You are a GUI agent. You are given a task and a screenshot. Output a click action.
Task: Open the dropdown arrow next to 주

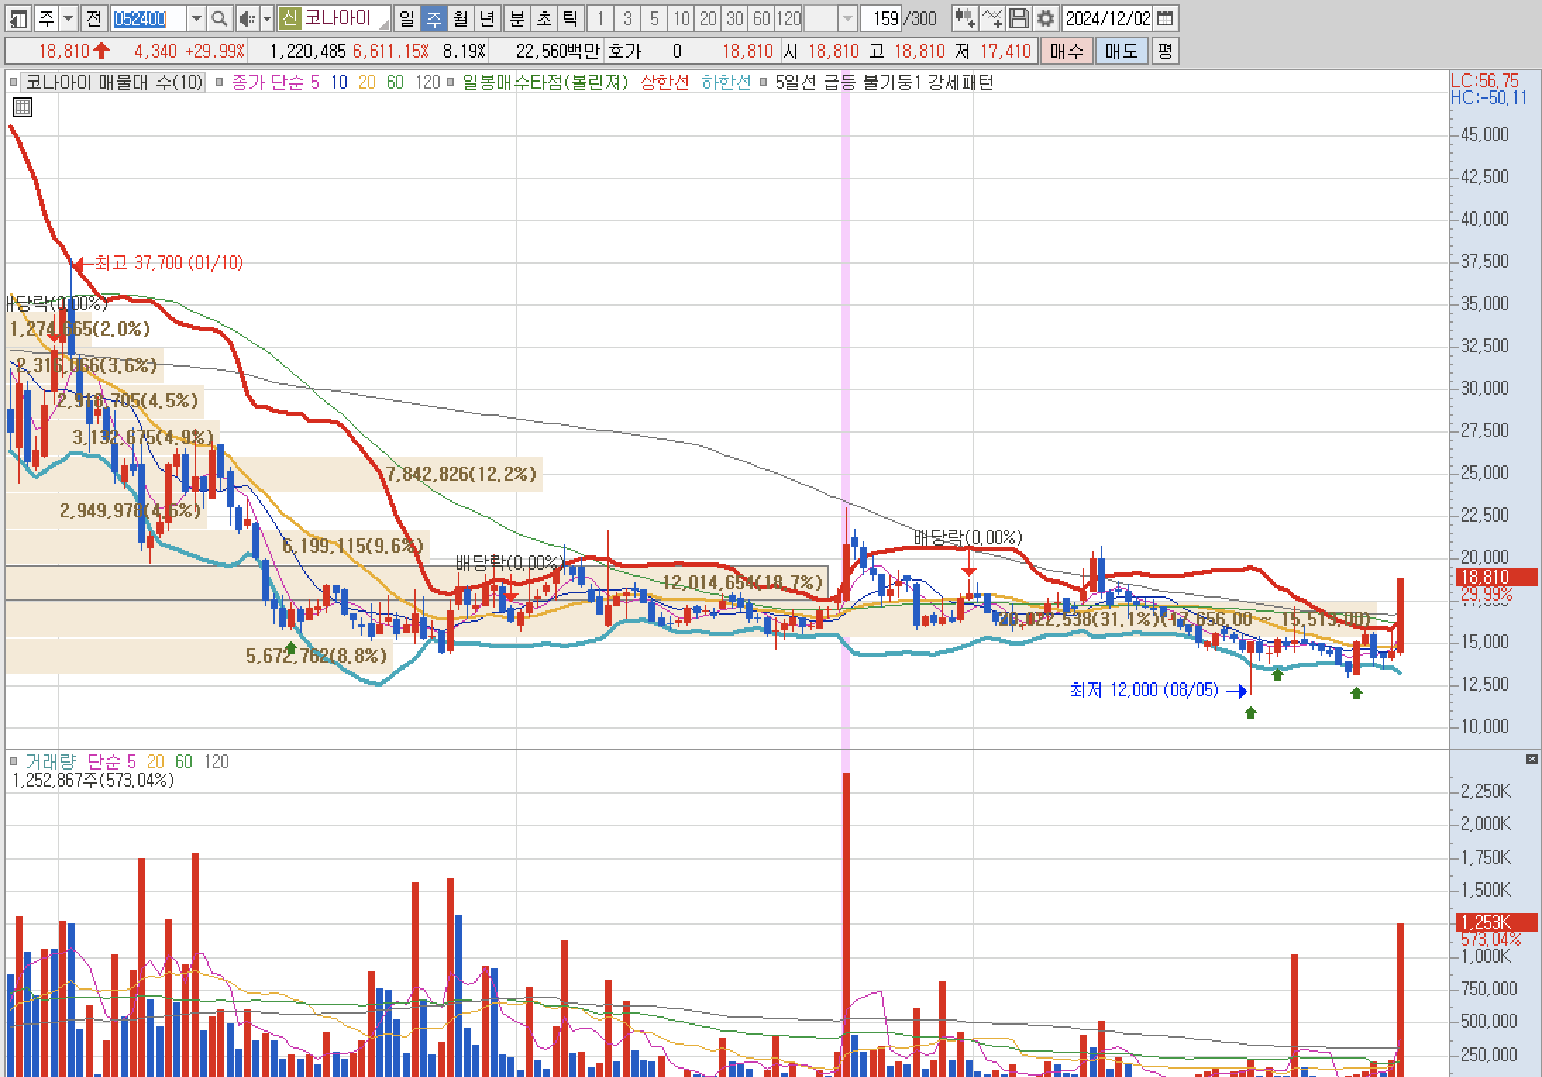pyautogui.click(x=68, y=19)
